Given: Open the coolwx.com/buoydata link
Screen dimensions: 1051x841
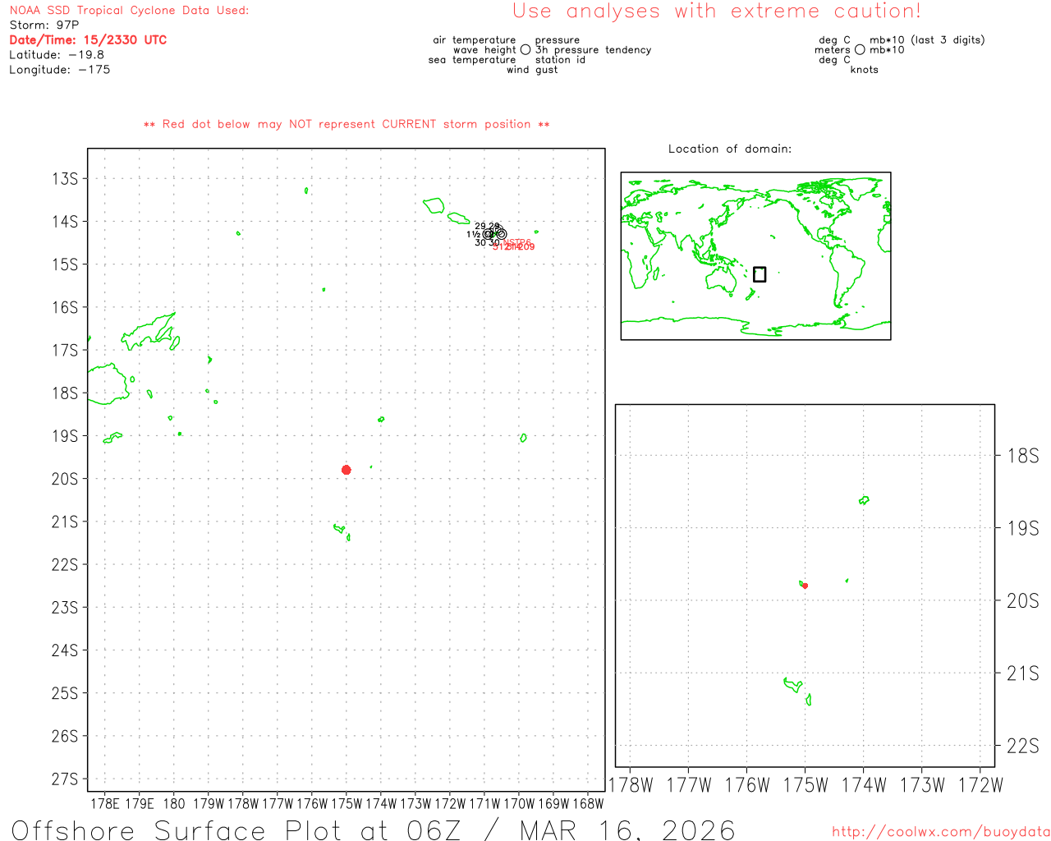Looking at the screenshot, I should pos(941,832).
